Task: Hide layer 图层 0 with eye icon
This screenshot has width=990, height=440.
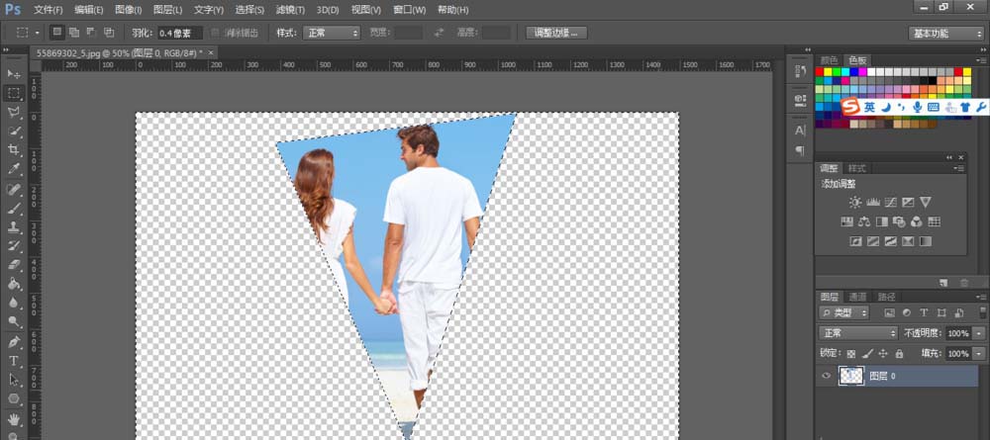Action: pyautogui.click(x=828, y=376)
